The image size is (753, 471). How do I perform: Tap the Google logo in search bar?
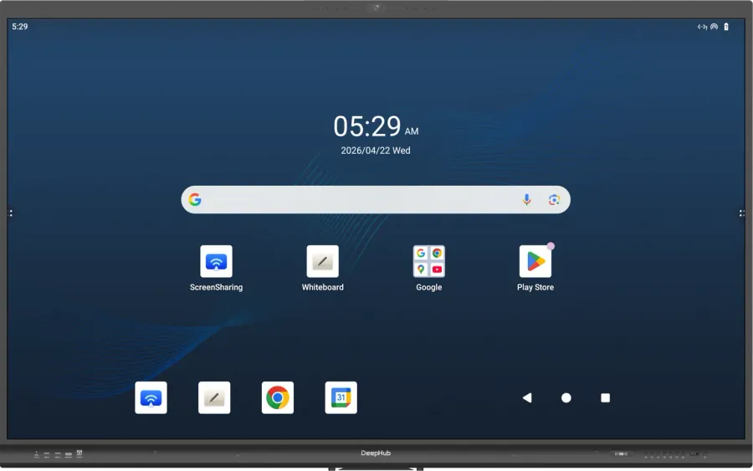[x=195, y=200]
